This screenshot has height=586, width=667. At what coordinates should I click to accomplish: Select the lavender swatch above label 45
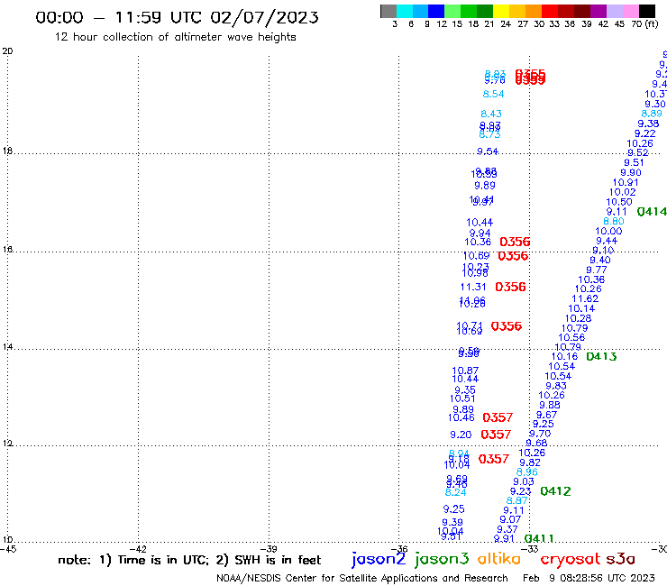(x=614, y=11)
